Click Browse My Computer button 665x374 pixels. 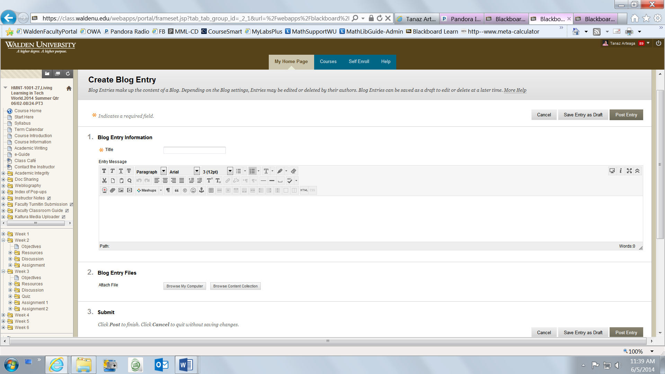tap(185, 286)
